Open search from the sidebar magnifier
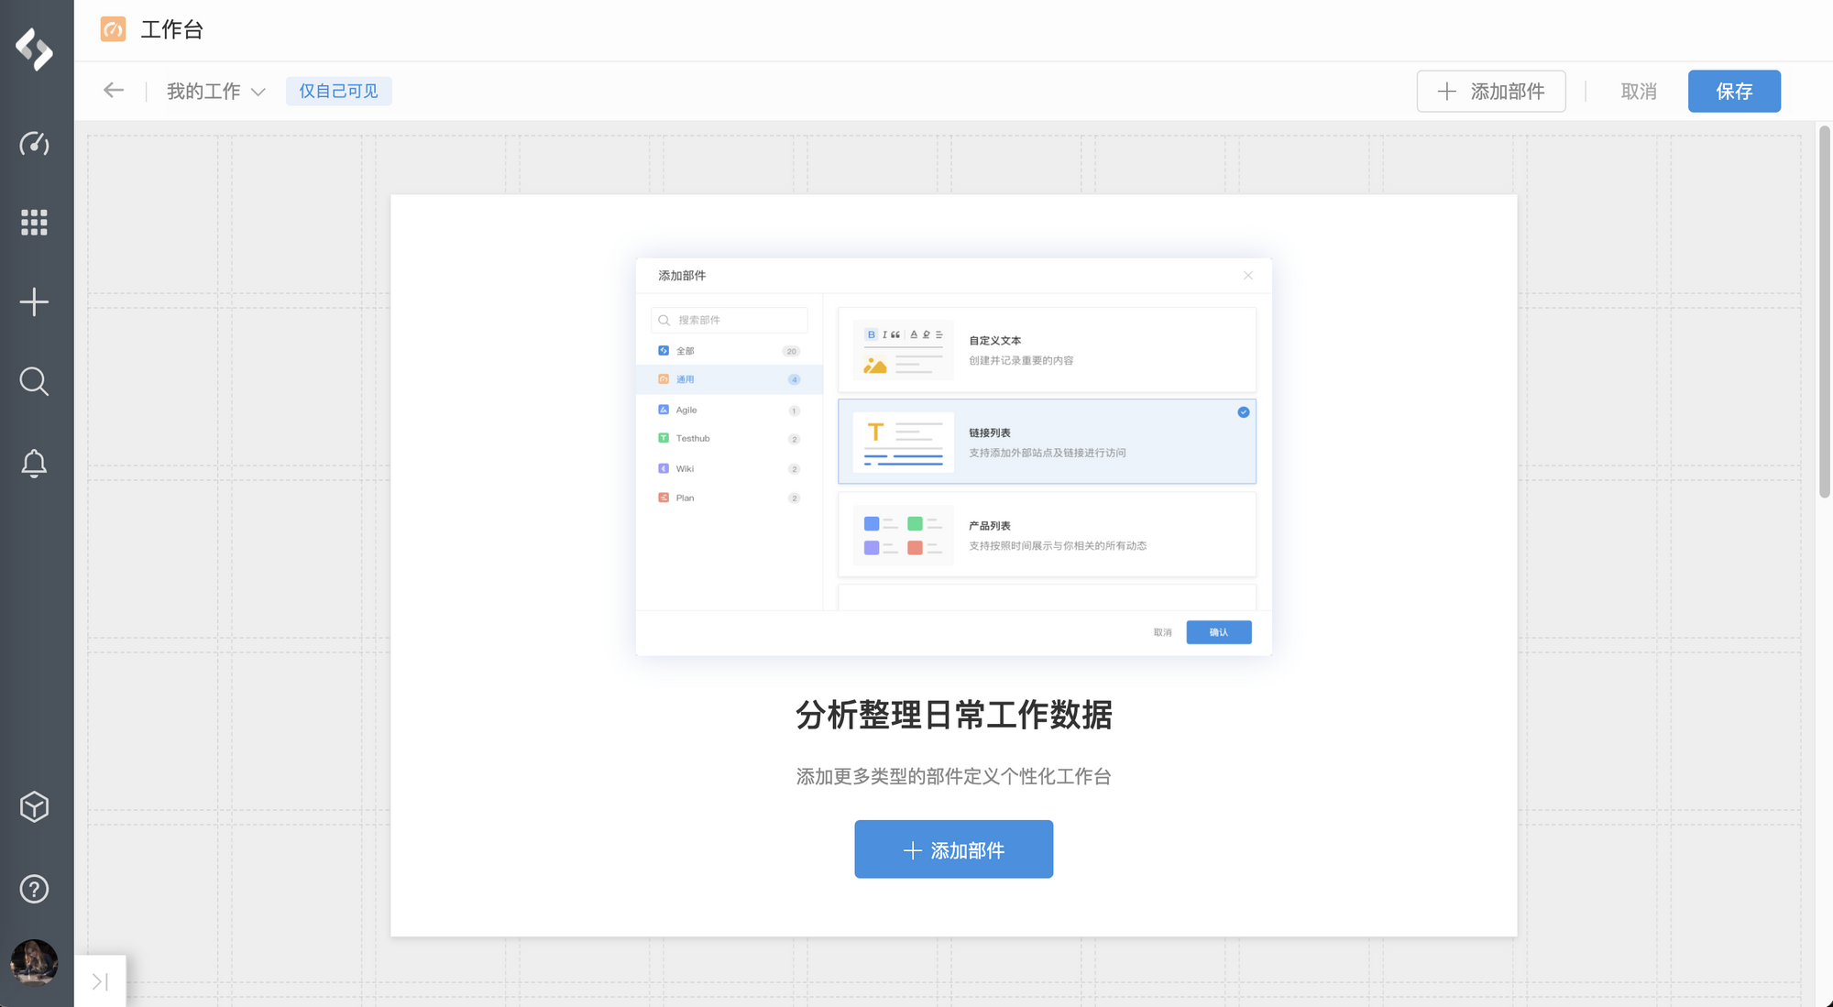This screenshot has height=1007, width=1833. (35, 381)
